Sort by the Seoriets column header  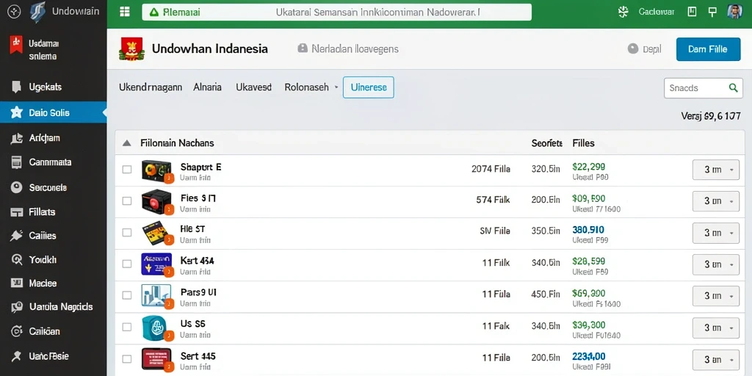546,143
